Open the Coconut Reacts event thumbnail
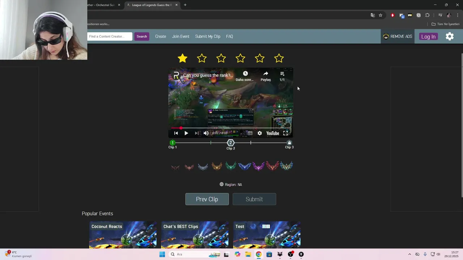 coord(123,235)
